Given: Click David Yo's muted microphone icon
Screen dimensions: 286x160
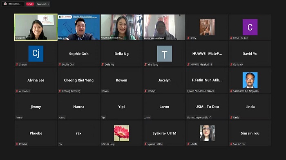Looking at the screenshot, I should point(231,64).
